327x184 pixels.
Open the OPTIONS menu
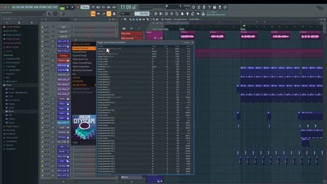42,7
